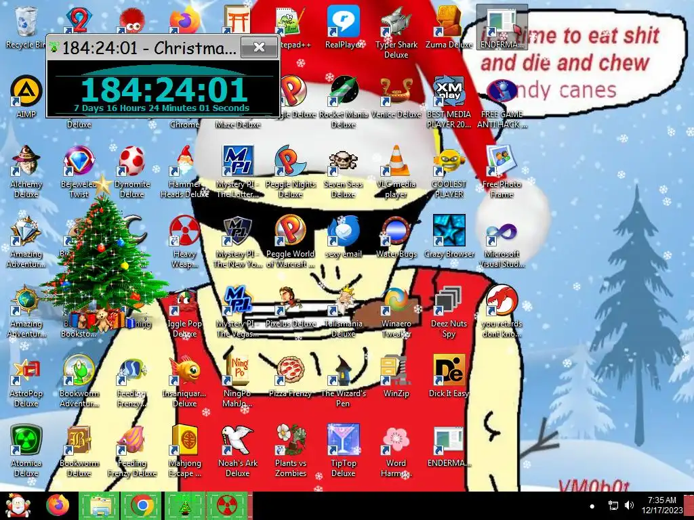
Task: Open Feeding Frenzy Deluxe icon
Action: [x=132, y=451]
